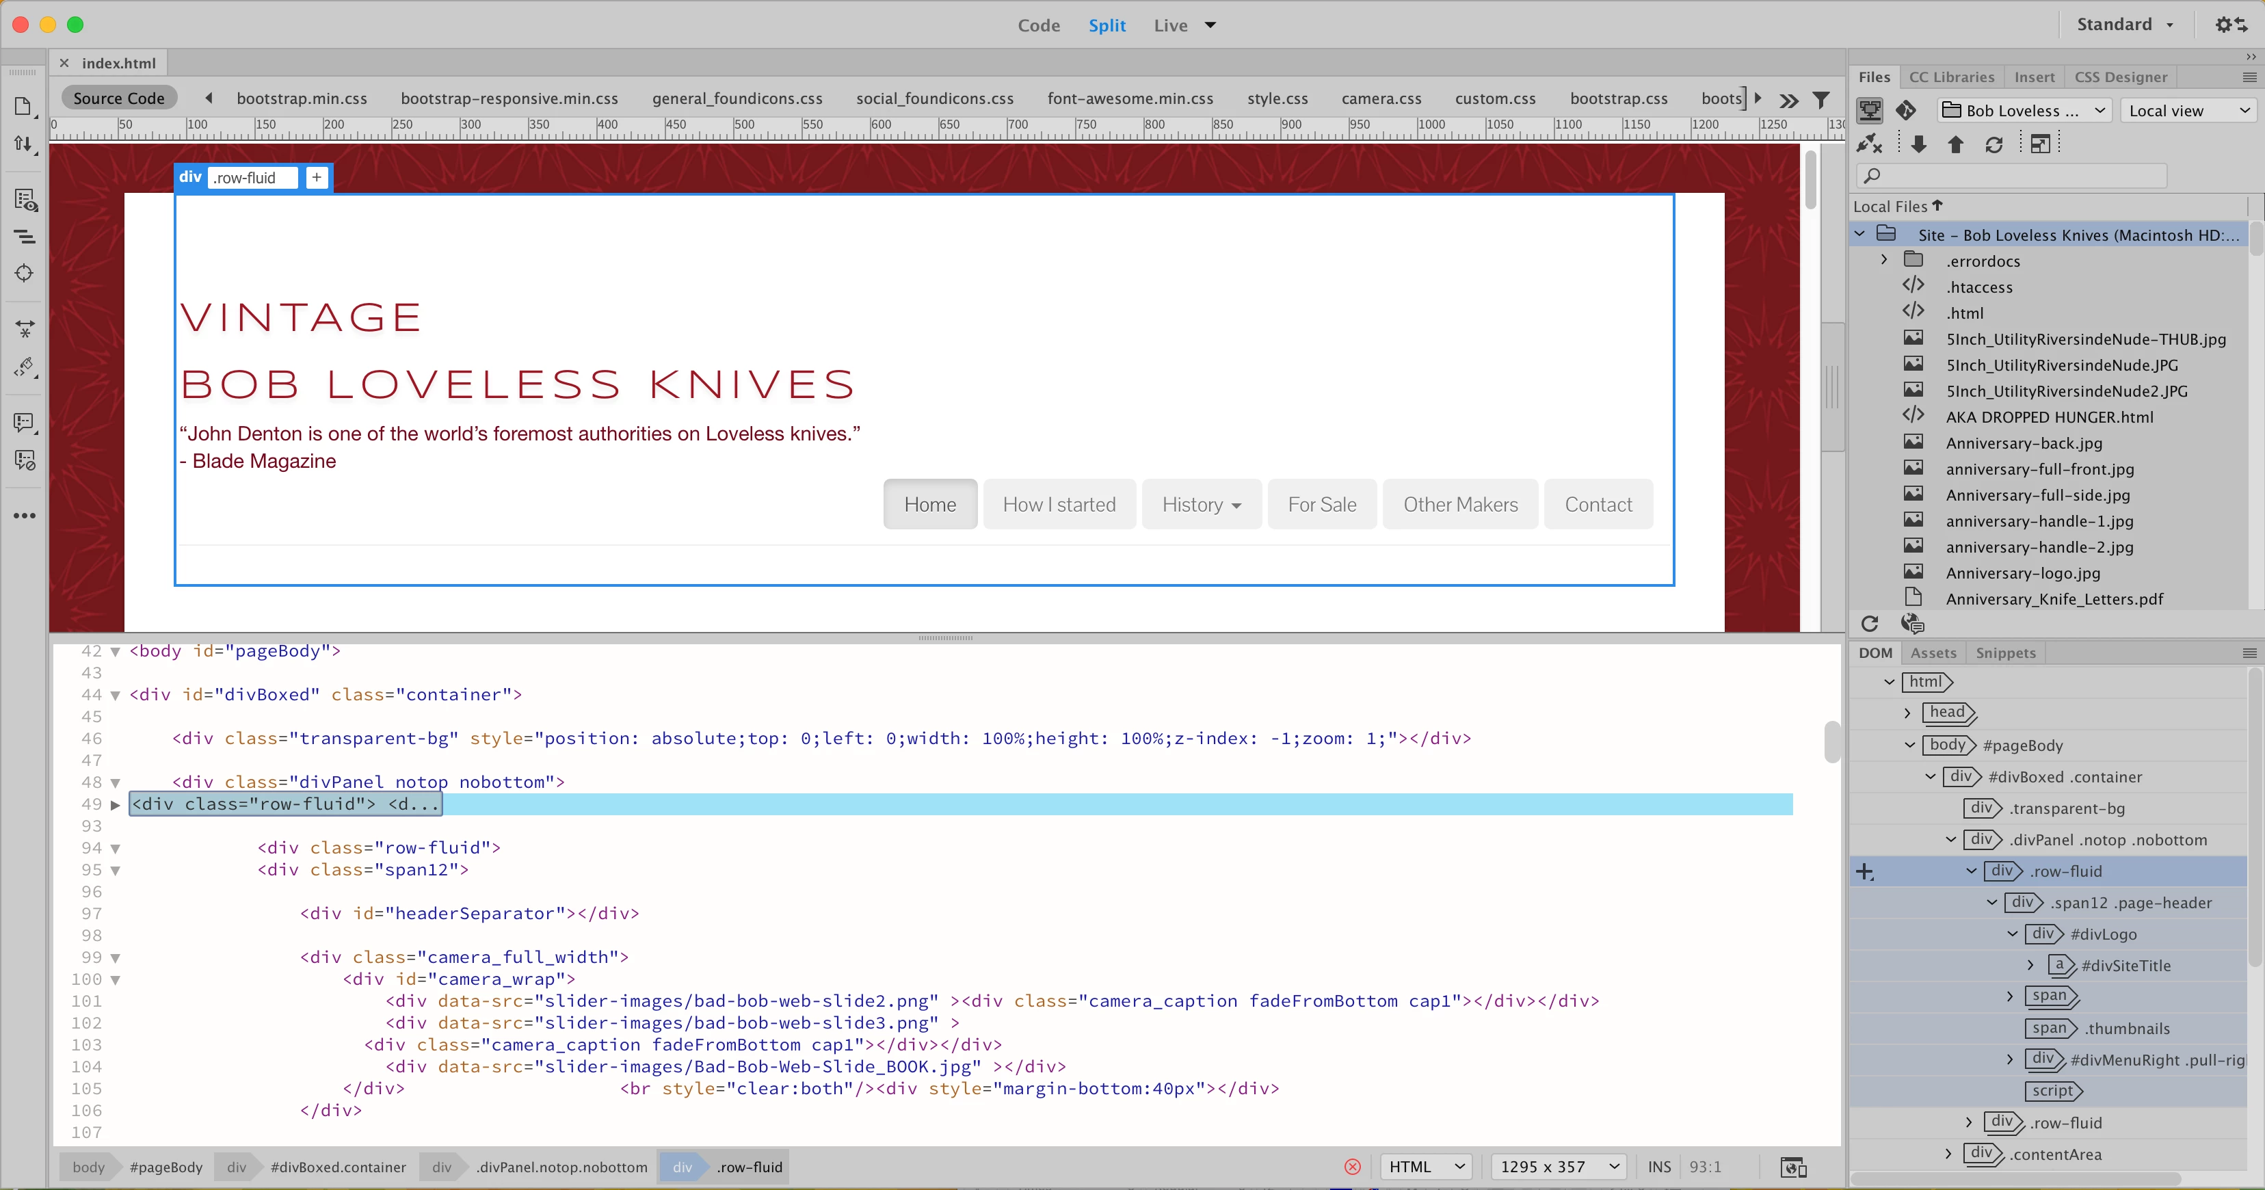
Task: Click the For Sale nav button
Action: [1321, 505]
